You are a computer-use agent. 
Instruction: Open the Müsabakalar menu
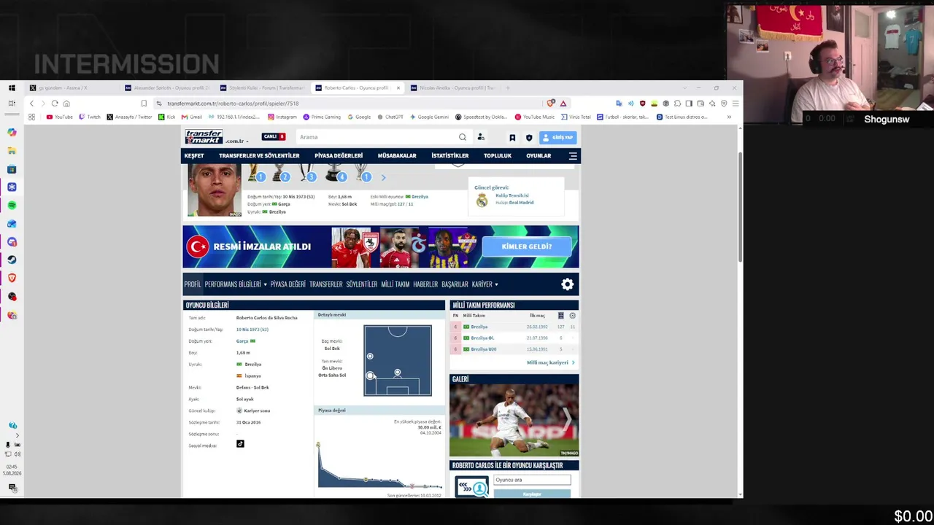point(397,155)
